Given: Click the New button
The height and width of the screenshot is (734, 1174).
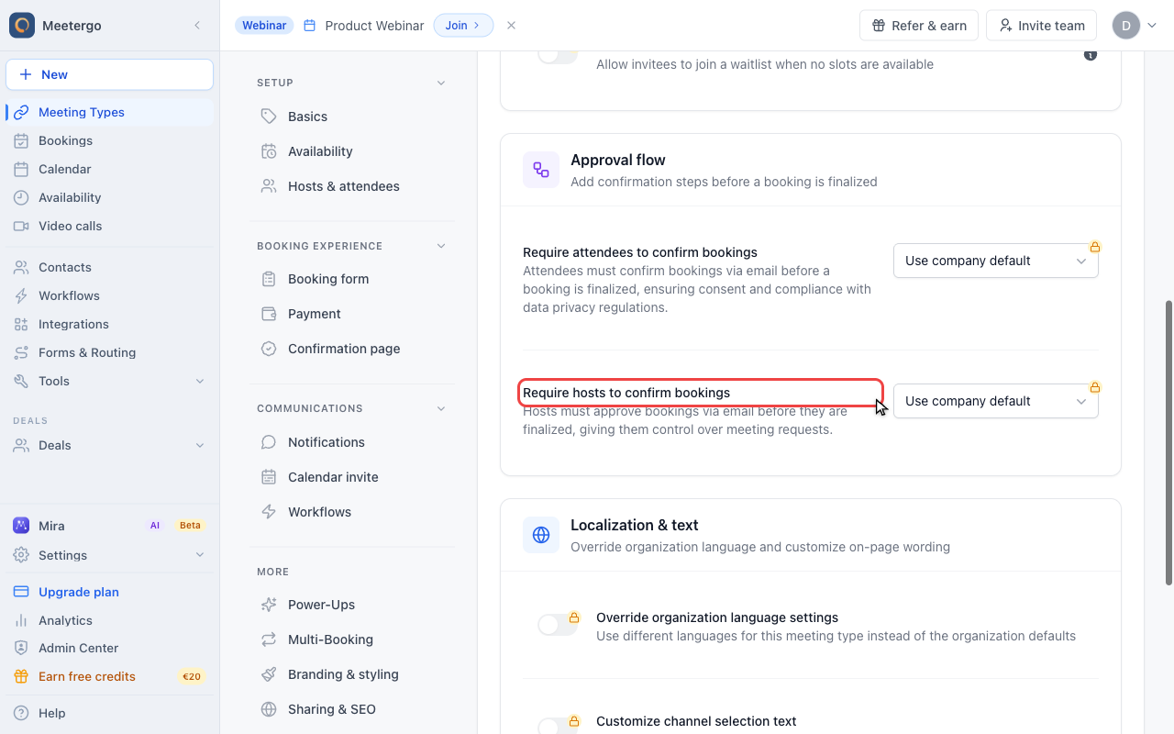Looking at the screenshot, I should click(x=110, y=74).
